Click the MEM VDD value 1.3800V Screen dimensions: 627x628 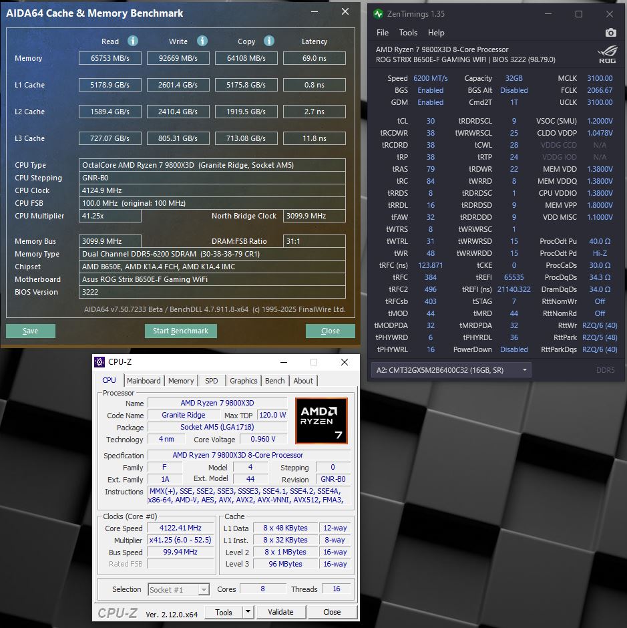tap(600, 169)
